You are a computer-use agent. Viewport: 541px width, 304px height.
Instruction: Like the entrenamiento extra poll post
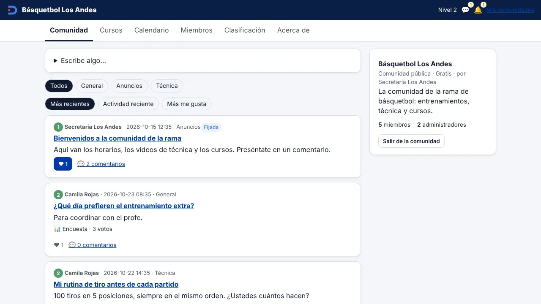(59, 245)
